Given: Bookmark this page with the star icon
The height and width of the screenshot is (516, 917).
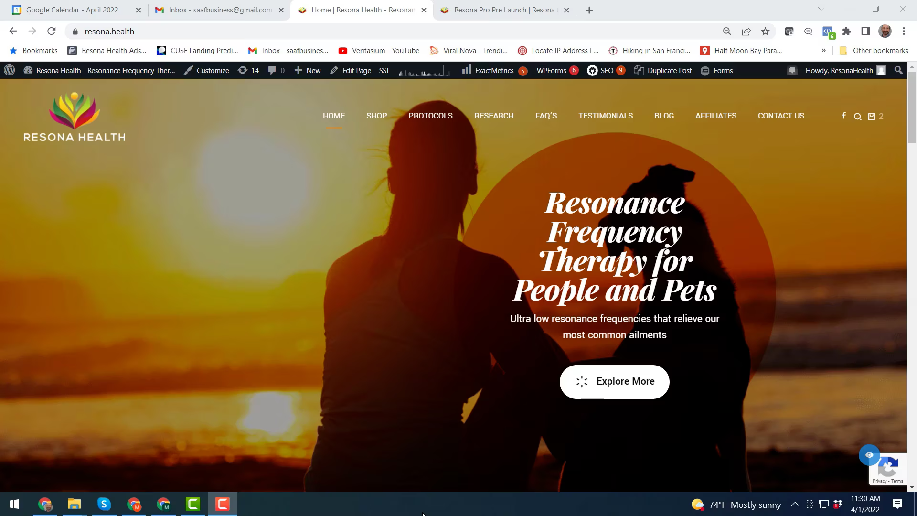Looking at the screenshot, I should pos(766,32).
